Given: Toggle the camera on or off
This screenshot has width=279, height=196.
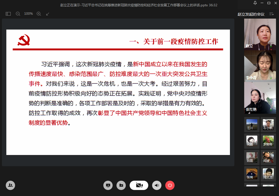Looking at the screenshot, I should [139, 185].
